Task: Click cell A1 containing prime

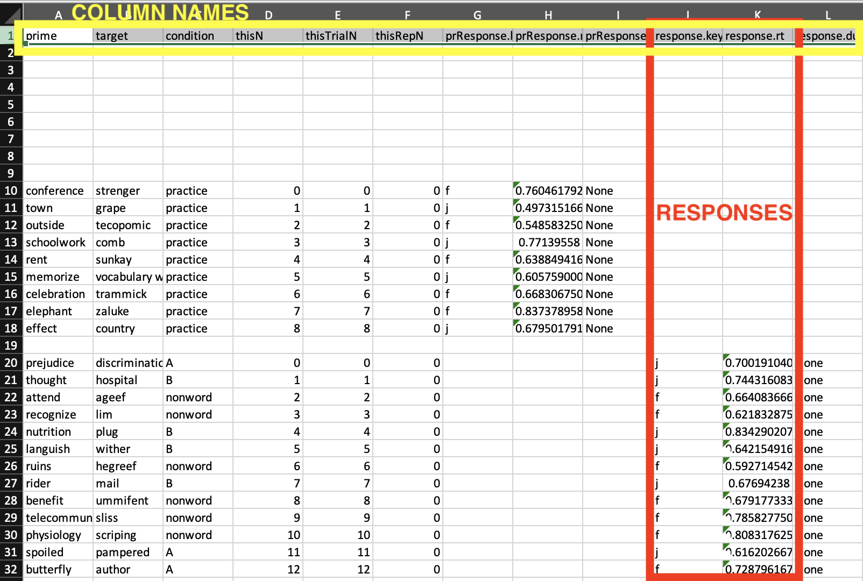Action: click(56, 36)
